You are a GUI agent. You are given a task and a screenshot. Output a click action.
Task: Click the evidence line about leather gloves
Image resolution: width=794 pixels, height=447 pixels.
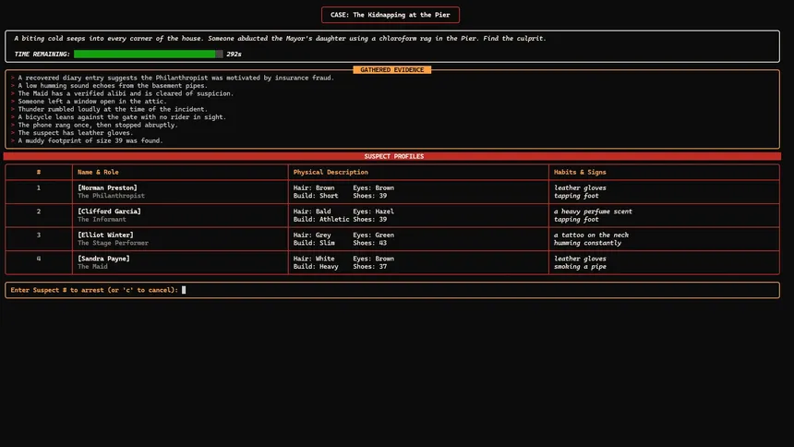click(76, 133)
